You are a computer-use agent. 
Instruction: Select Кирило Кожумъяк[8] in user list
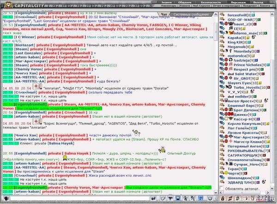coord(247,124)
